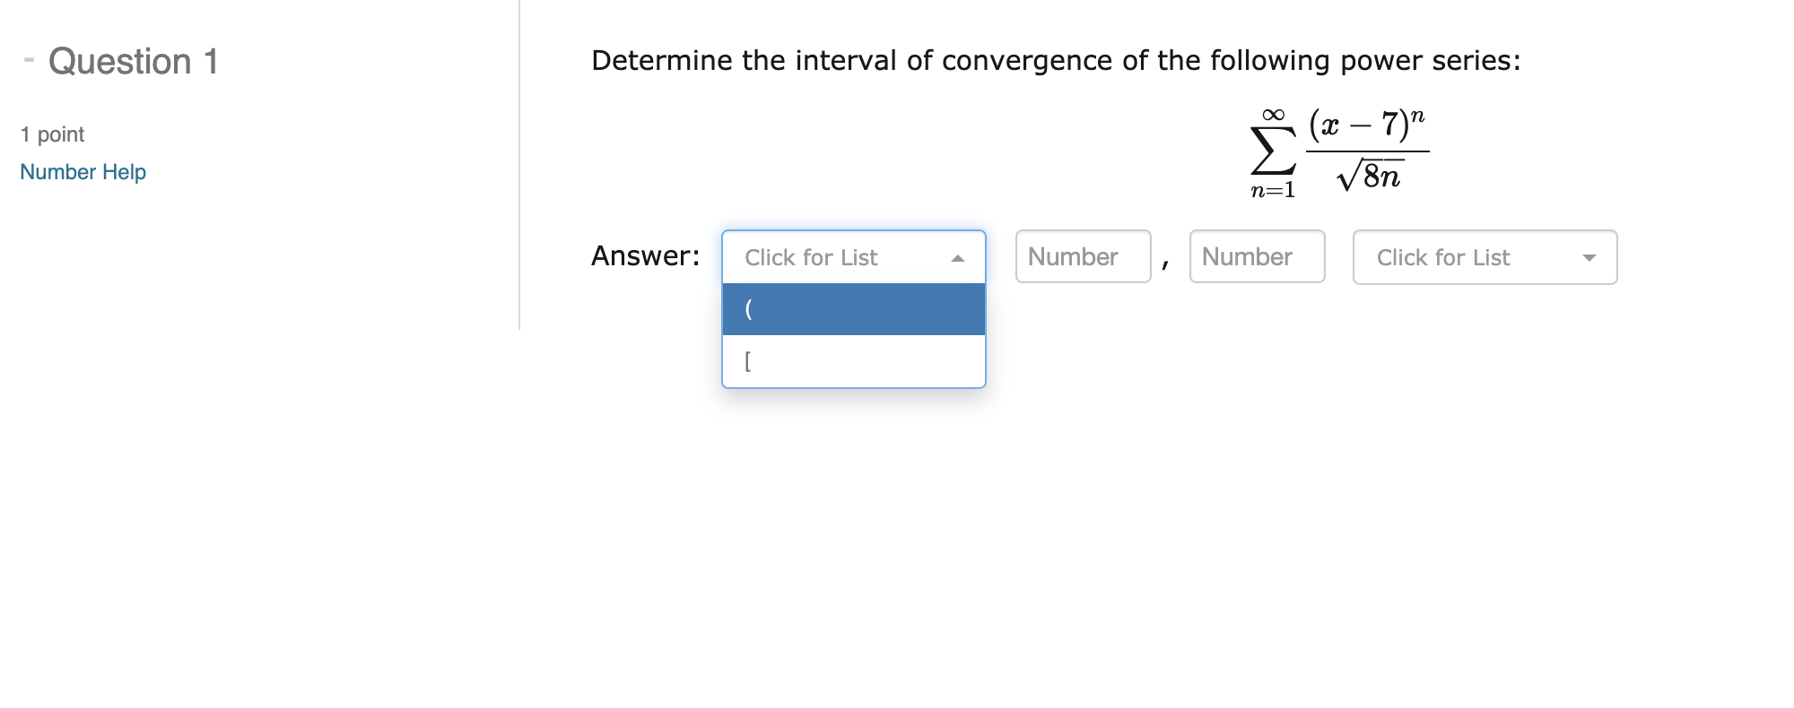Viewport: 1794px width, 708px height.
Task: Choose right endpoint bracket from rightmost dropdown
Action: (1483, 257)
